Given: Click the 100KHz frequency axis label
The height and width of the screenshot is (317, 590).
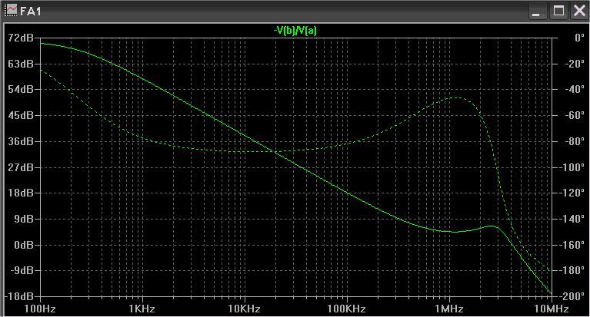Looking at the screenshot, I should [x=347, y=309].
